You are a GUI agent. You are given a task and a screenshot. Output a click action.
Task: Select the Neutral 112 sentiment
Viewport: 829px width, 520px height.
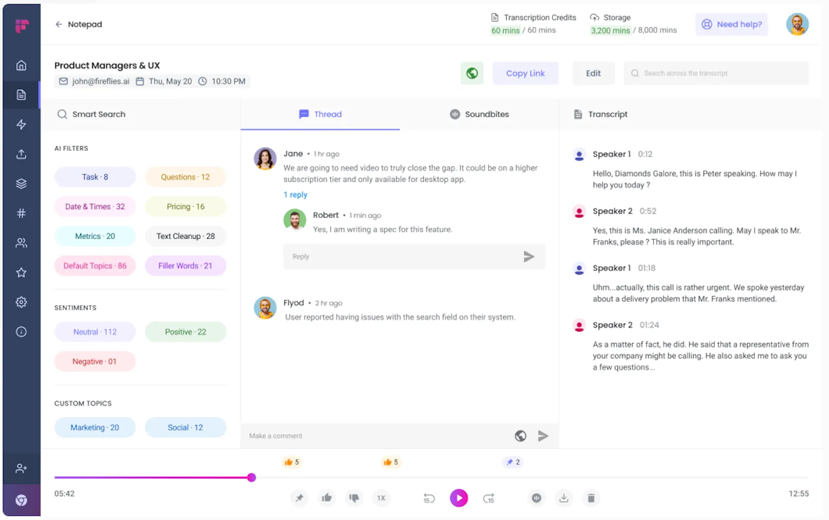pyautogui.click(x=95, y=332)
